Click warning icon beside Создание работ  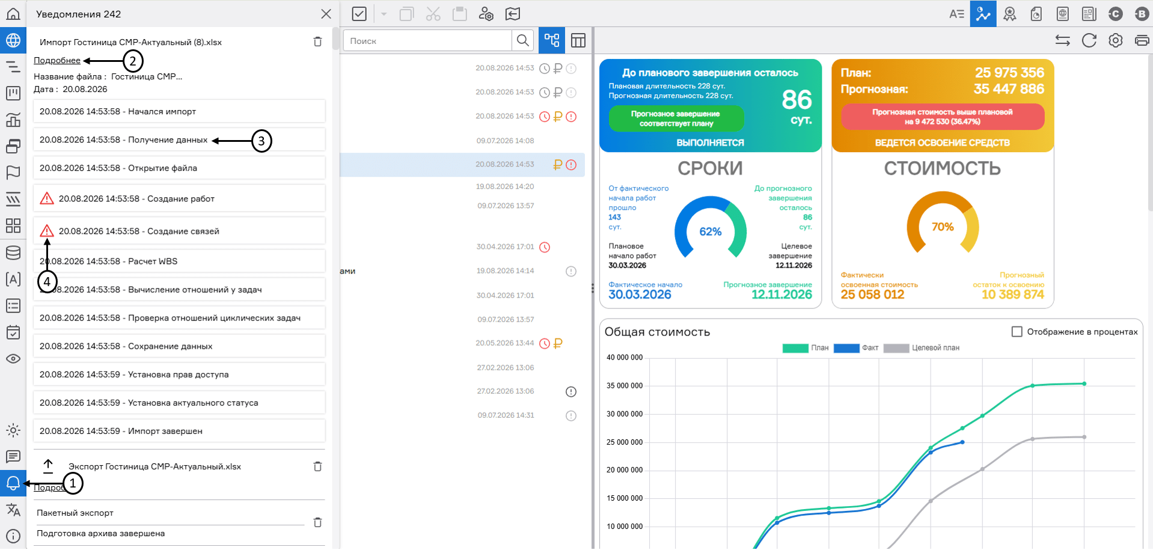[x=47, y=198]
